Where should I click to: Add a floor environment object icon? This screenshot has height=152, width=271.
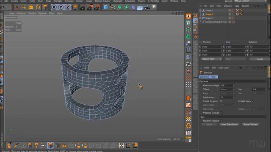pos(140,7)
